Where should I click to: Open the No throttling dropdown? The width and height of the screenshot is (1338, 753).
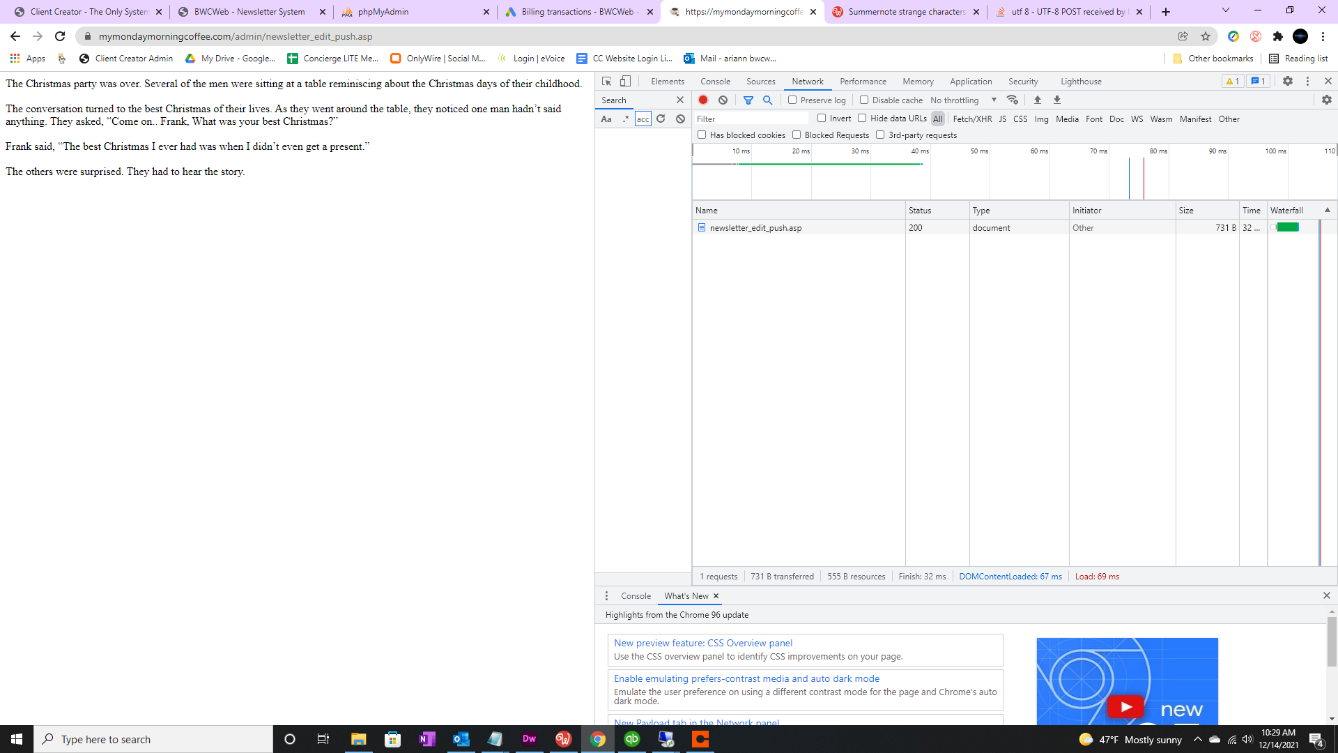(963, 100)
